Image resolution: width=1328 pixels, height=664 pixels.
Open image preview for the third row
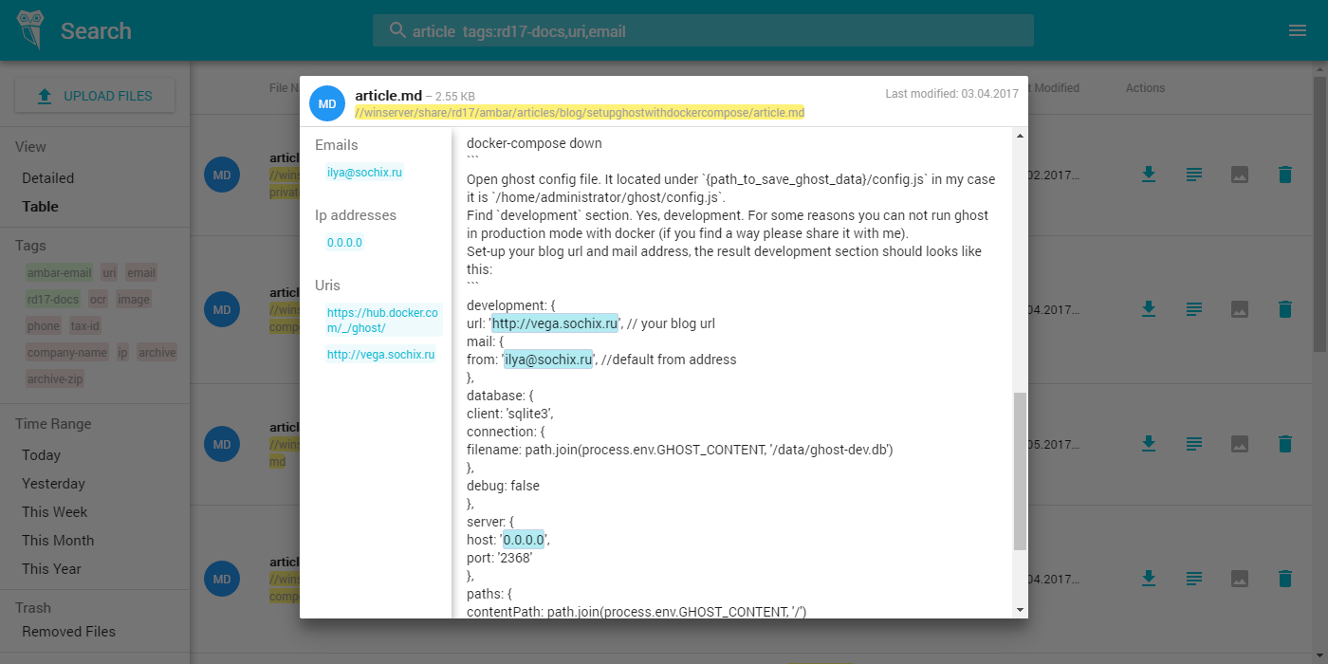point(1239,443)
